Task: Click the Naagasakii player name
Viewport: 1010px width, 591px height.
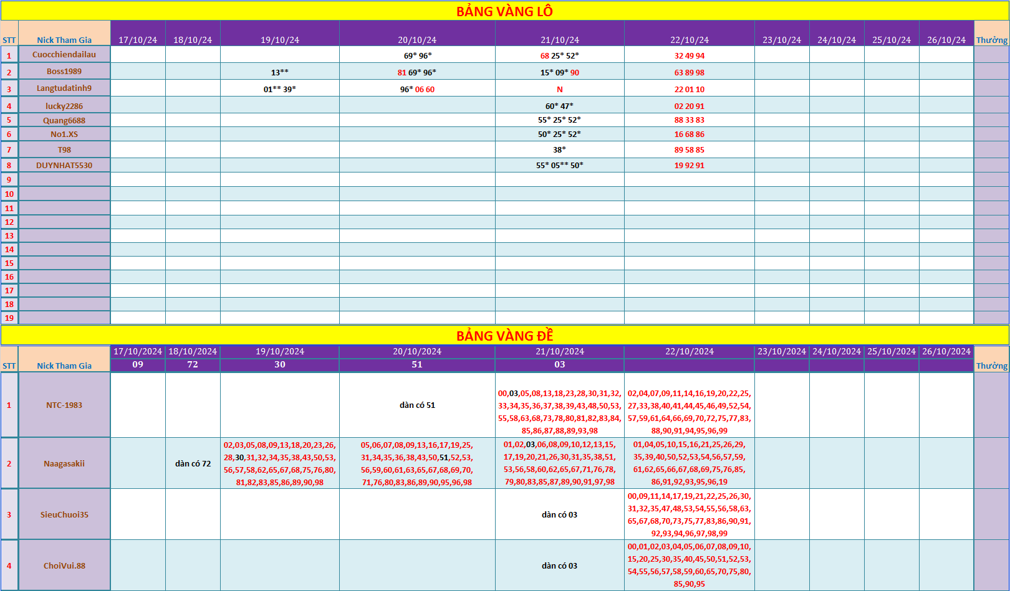Action: coord(64,464)
